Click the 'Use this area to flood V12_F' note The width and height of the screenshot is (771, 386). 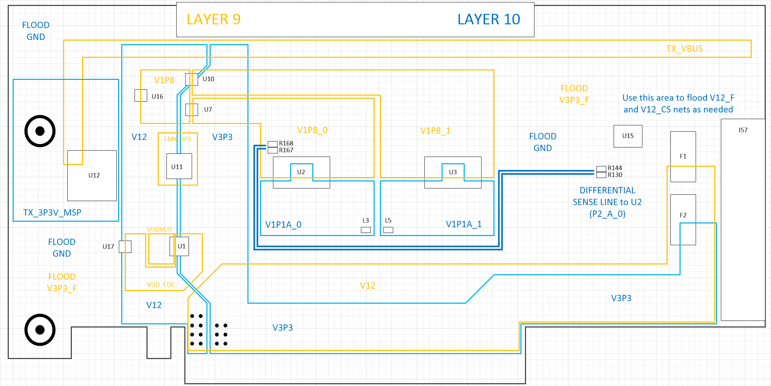(x=678, y=104)
